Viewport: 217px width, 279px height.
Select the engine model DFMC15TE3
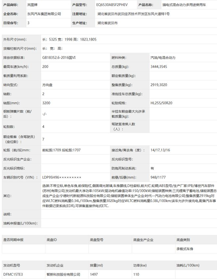coord(13,274)
